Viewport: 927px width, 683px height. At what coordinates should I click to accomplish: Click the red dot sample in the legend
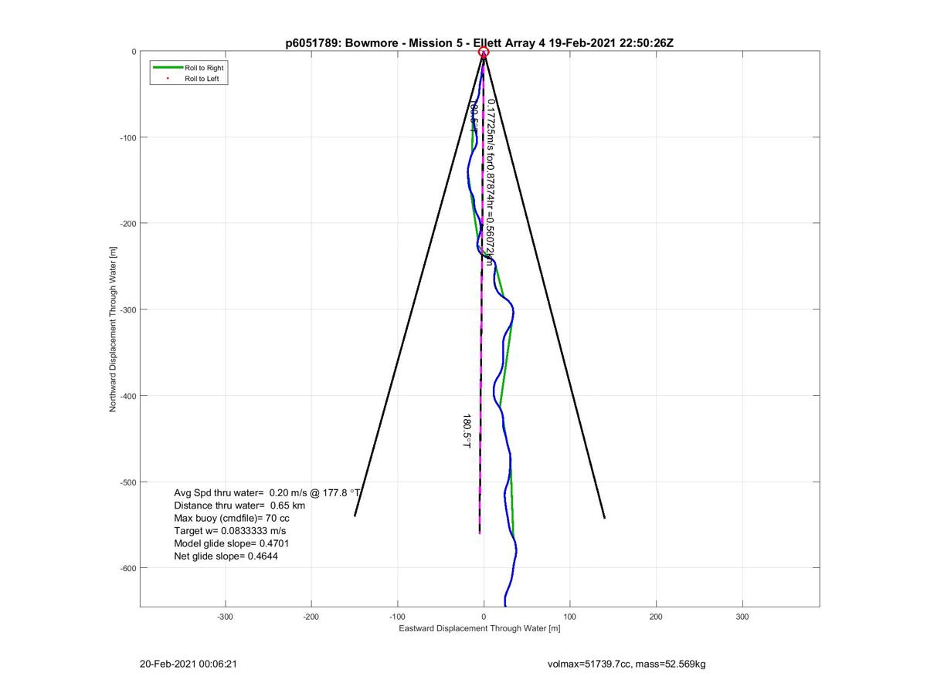point(168,79)
